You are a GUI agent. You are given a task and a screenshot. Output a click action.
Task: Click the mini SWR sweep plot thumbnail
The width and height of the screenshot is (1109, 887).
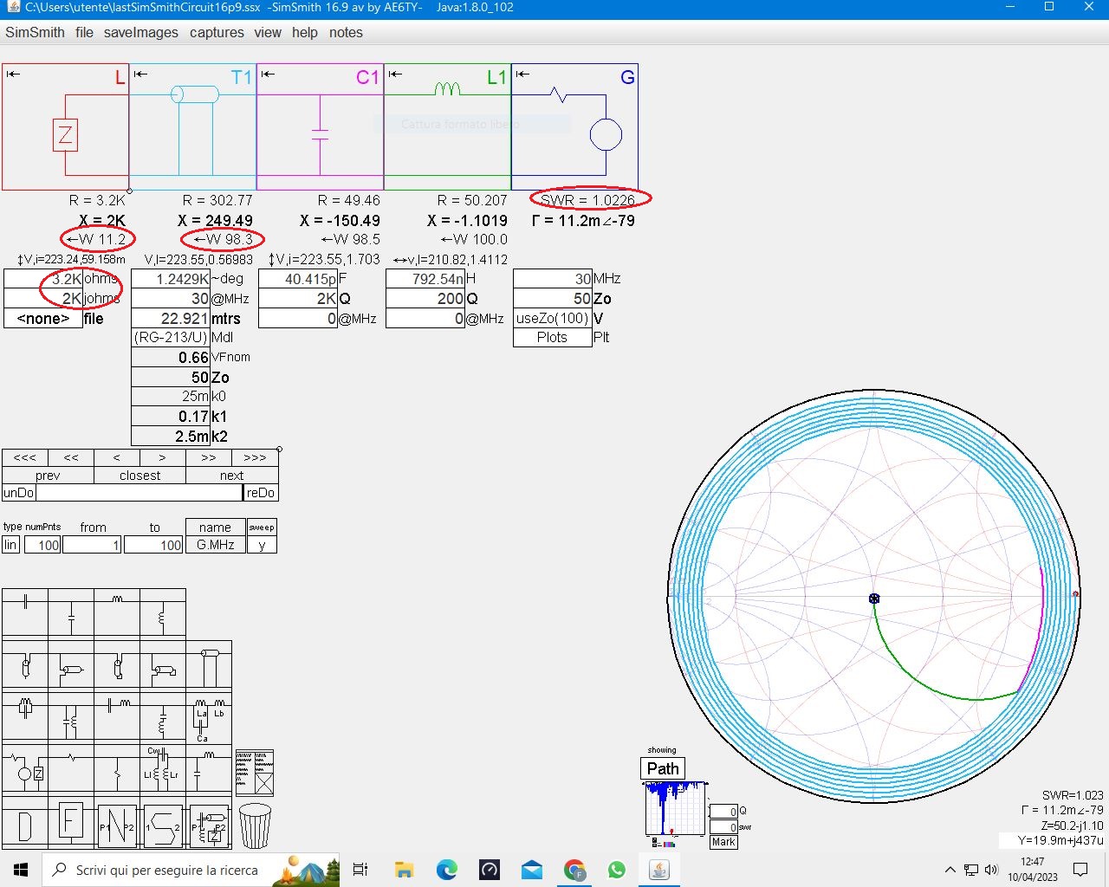pyautogui.click(x=675, y=808)
